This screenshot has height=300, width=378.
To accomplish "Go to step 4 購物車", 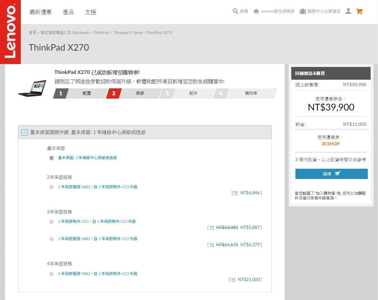I will click(245, 93).
